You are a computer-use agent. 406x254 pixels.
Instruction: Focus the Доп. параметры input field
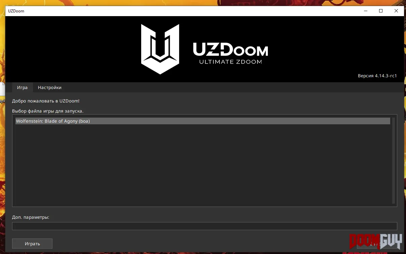tap(204, 226)
